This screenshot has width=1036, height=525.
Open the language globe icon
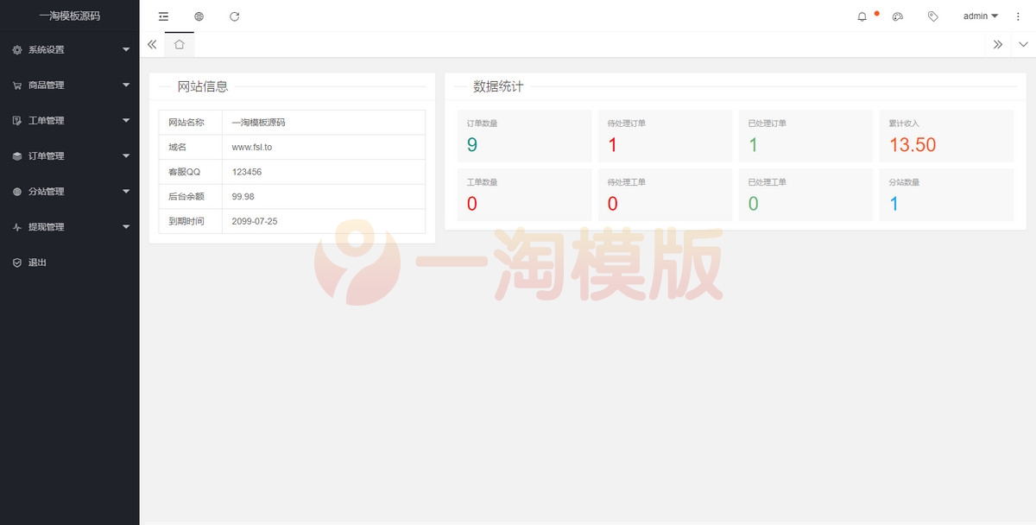198,16
